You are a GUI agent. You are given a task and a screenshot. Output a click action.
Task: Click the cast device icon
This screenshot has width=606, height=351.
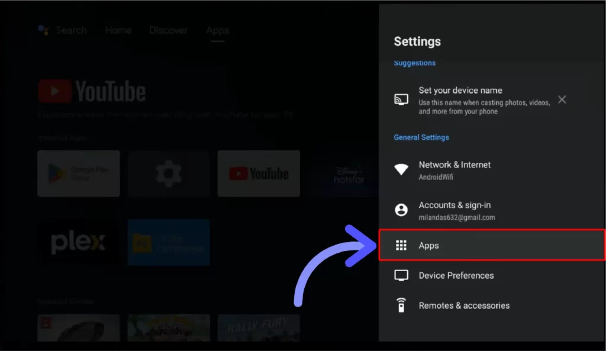(401, 99)
